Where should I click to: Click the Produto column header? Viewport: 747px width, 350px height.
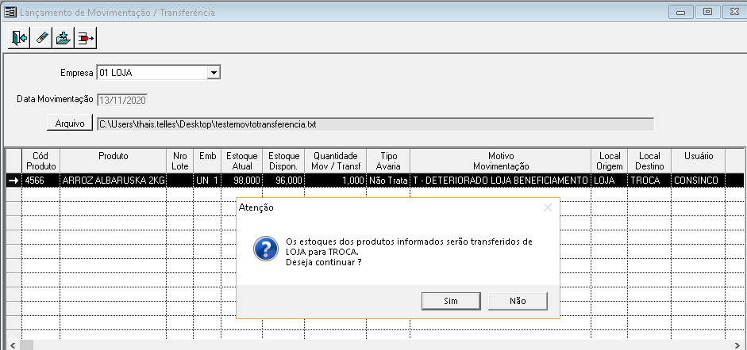114,161
